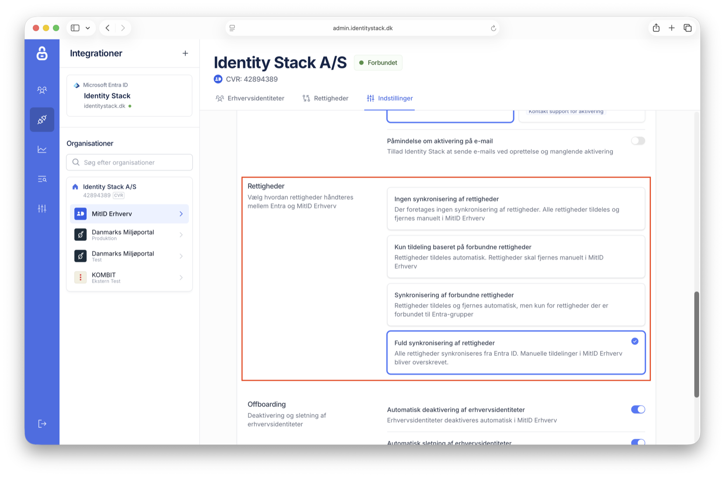Disable Automatisk deaktivering af erhvervsidentiteter
The image size is (725, 477).
coord(638,409)
